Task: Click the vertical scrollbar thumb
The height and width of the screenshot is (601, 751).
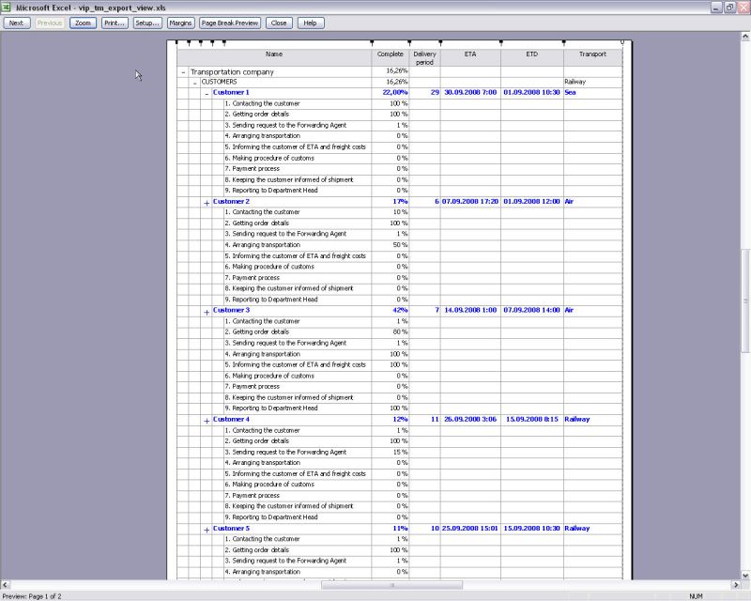Action: (x=745, y=301)
